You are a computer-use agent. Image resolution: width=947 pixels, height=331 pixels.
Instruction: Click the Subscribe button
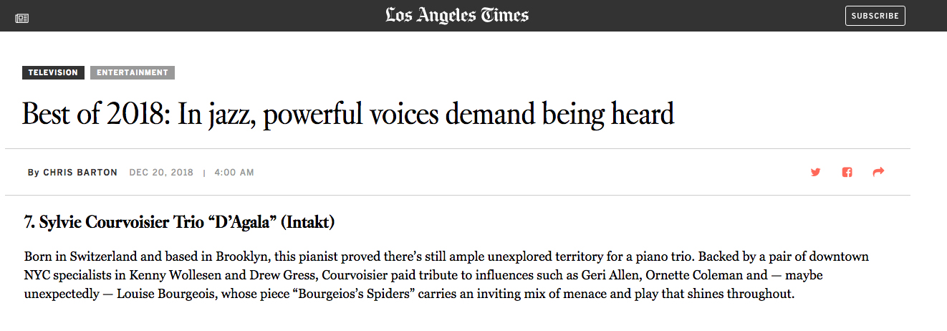(x=875, y=16)
